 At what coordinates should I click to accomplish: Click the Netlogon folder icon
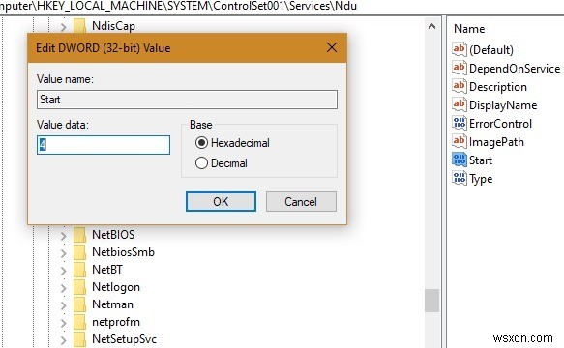click(x=79, y=287)
